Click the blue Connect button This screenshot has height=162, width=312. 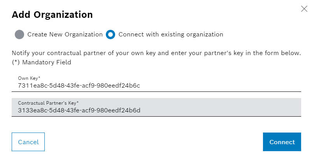click(x=282, y=142)
